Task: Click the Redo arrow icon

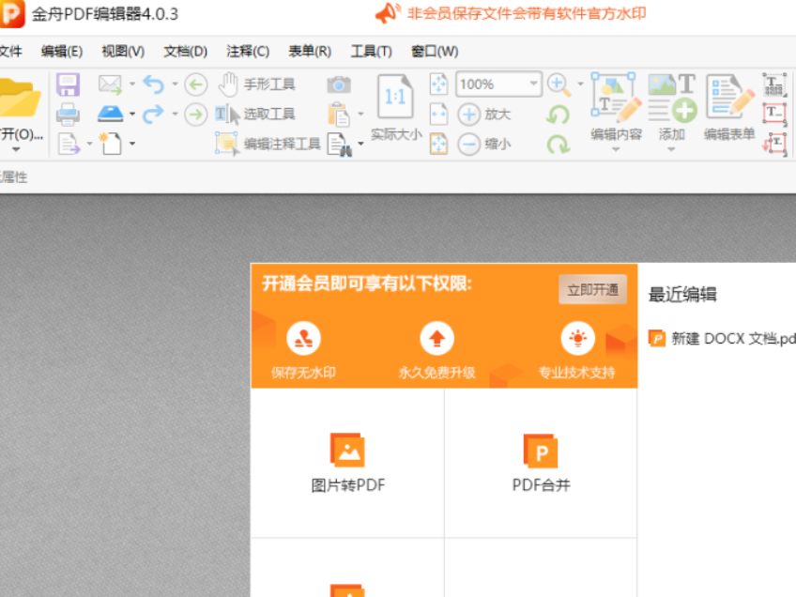Action: pyautogui.click(x=153, y=115)
